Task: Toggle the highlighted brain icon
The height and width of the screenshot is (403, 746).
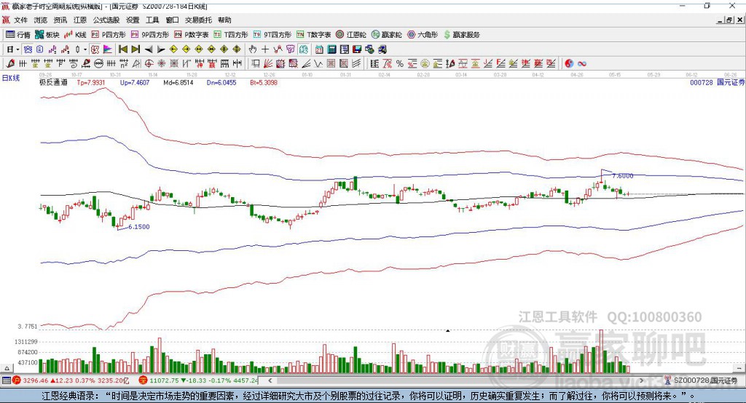Action: coord(304,49)
